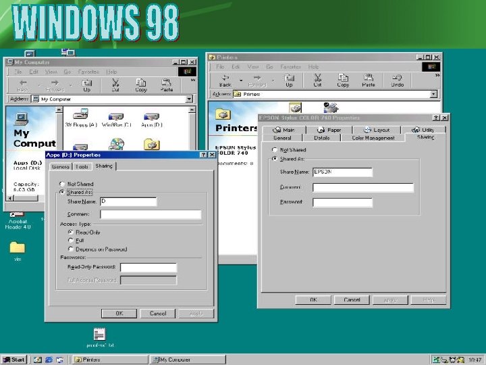
Task: Select Full access type
Action: coord(71,241)
